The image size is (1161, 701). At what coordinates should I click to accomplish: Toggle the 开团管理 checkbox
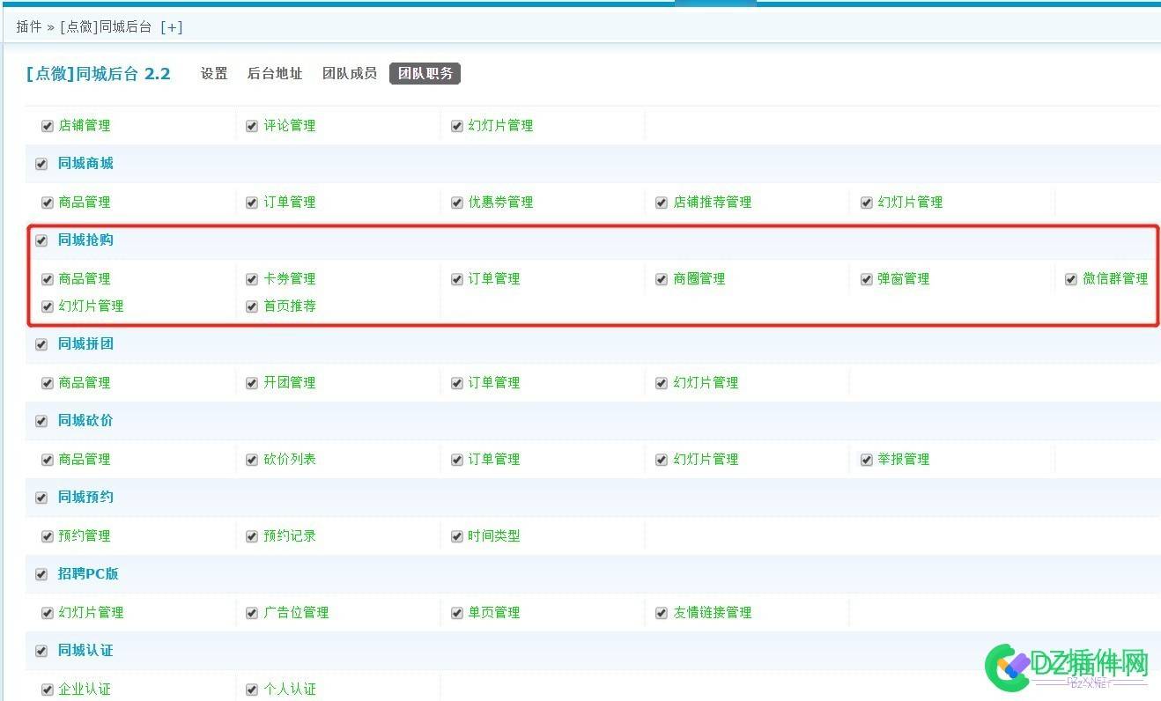[252, 383]
